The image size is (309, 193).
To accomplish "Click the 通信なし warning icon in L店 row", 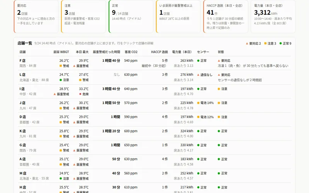I will 198,75.
